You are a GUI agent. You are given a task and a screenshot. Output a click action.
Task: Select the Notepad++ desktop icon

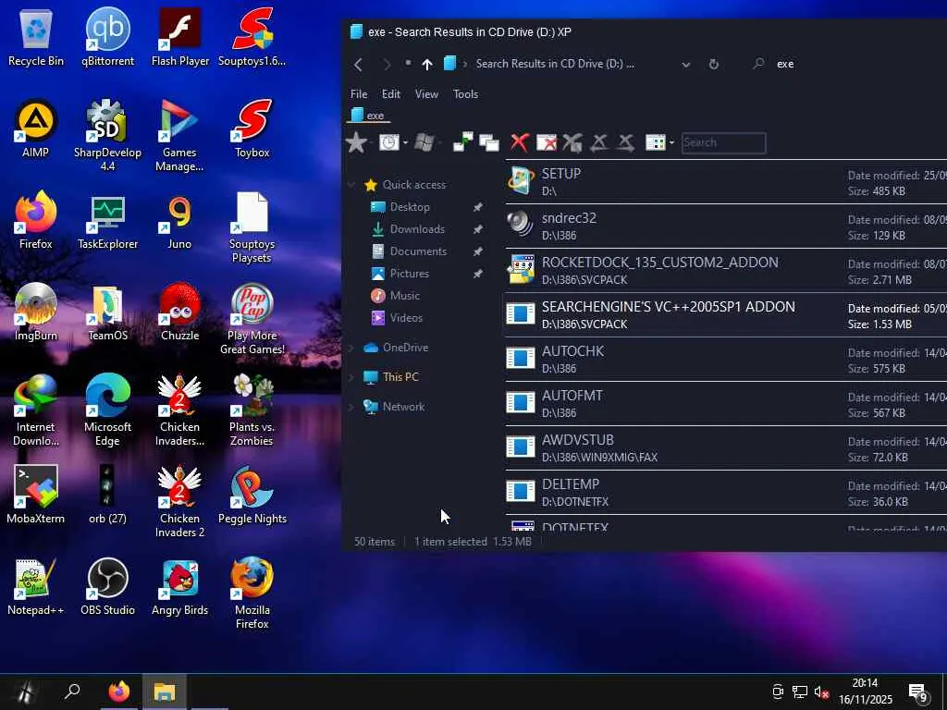coord(36,585)
